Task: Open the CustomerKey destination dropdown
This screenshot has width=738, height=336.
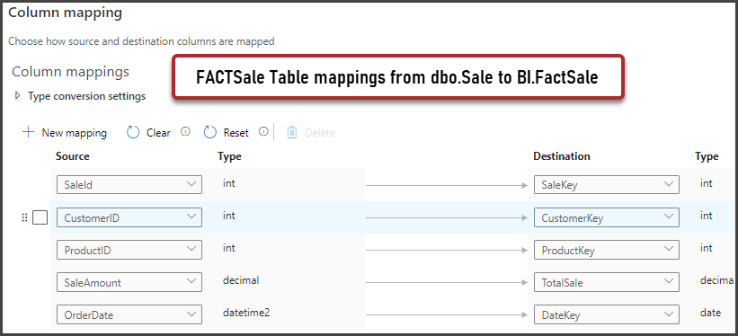Action: [x=607, y=217]
